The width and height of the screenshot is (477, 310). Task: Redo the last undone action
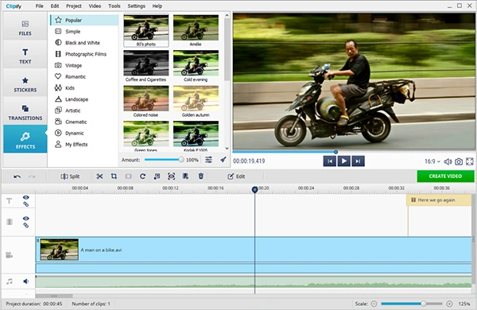point(32,176)
